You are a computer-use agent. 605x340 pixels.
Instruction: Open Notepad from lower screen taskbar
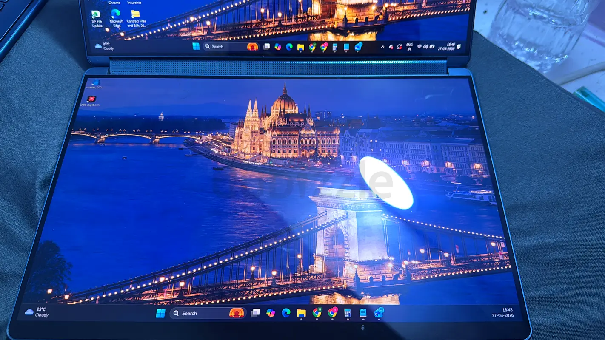pos(363,313)
